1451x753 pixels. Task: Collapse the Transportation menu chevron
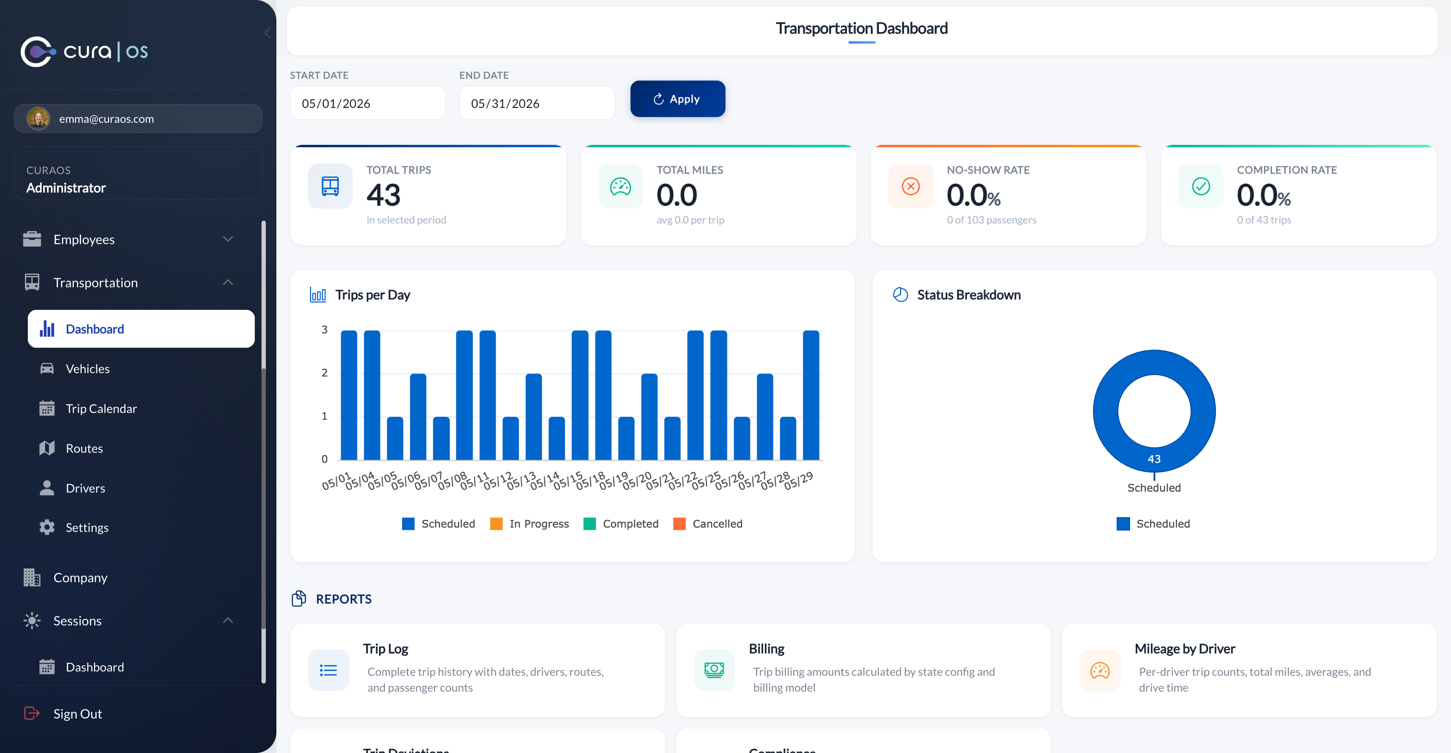227,282
